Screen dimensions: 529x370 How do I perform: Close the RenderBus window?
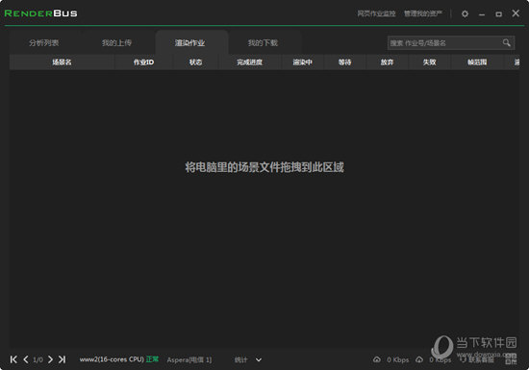(516, 13)
